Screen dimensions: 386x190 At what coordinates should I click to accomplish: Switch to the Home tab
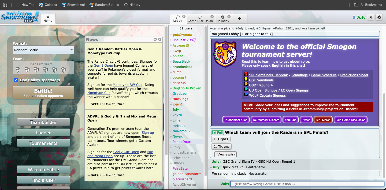[48, 18]
